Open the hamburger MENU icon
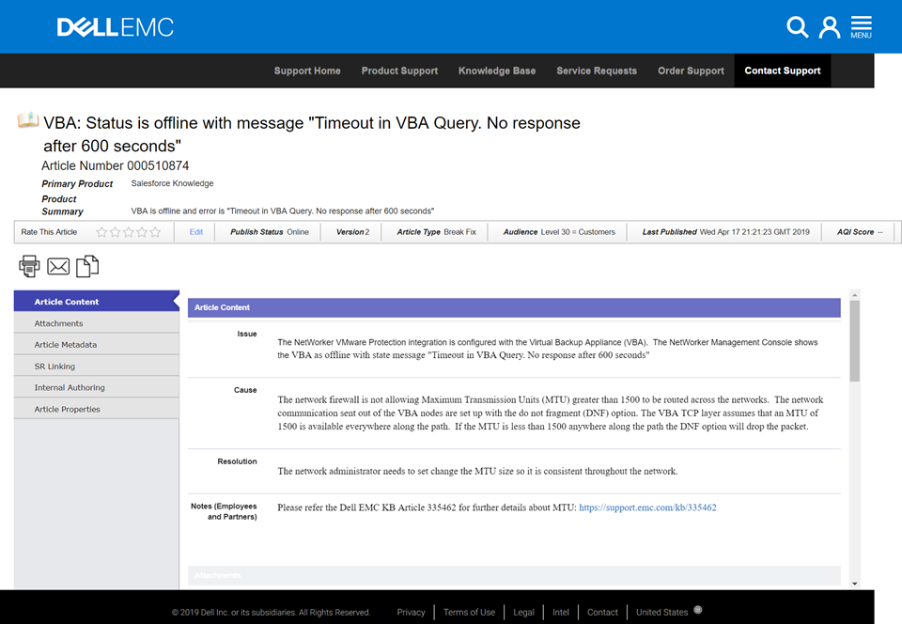The width and height of the screenshot is (902, 624). pos(862,27)
